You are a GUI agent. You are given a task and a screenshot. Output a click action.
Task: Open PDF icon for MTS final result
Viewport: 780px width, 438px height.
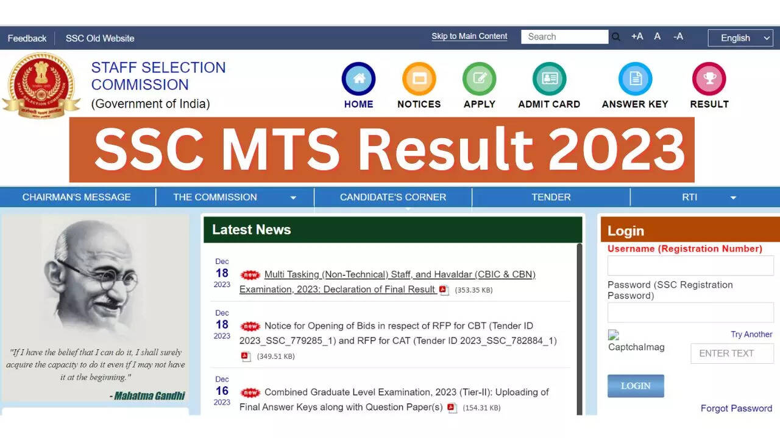coord(444,290)
